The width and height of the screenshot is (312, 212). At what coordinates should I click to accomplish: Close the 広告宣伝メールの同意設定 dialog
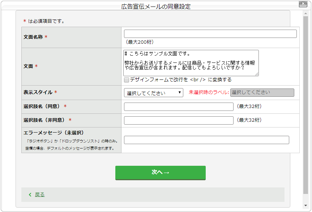coord(303,4)
